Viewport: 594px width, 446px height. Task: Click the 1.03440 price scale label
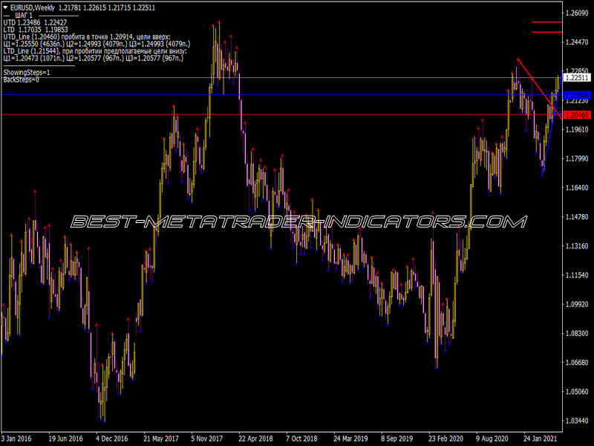coord(577,421)
